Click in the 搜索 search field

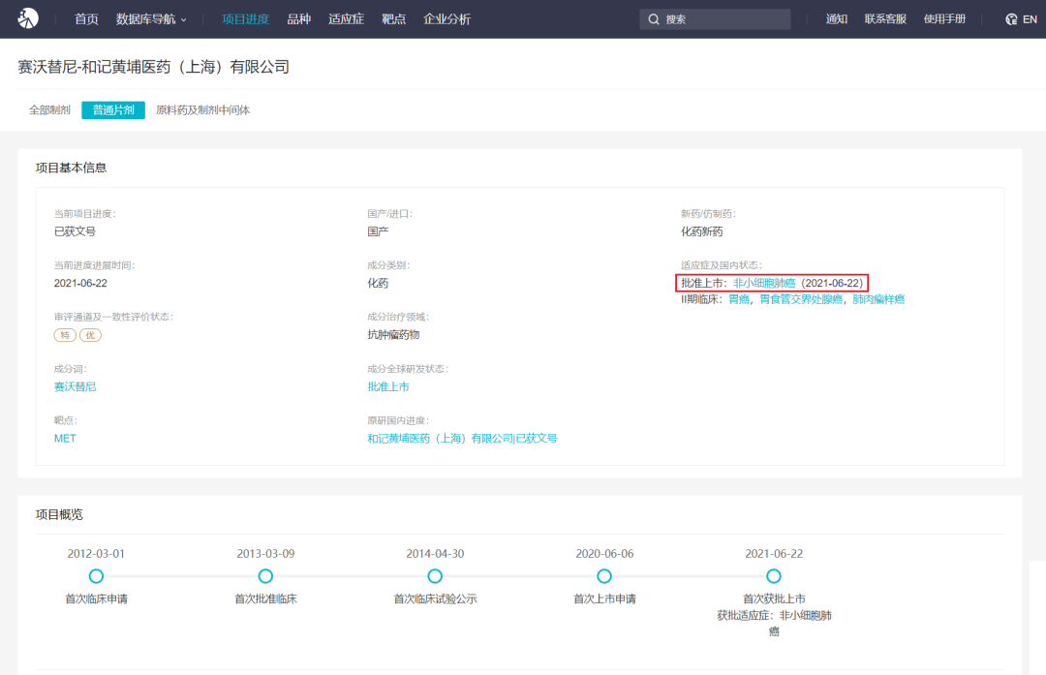(722, 19)
